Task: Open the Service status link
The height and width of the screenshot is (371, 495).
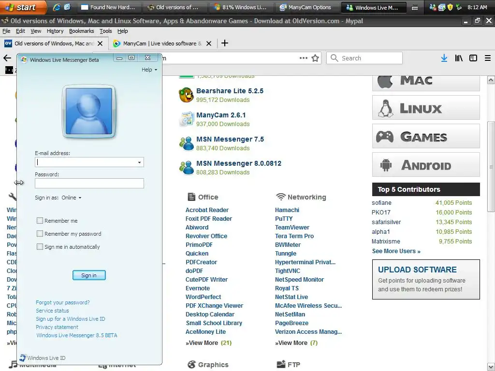Action: coord(52,311)
